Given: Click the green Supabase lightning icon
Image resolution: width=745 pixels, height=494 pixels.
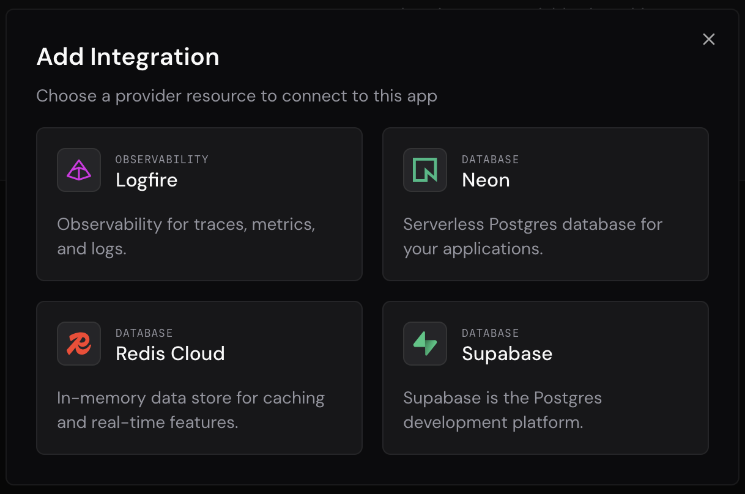Looking at the screenshot, I should [425, 344].
